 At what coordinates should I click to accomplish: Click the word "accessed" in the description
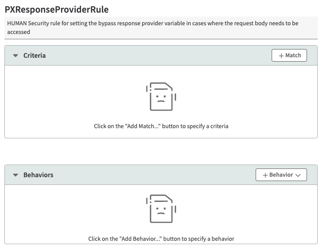coord(18,32)
